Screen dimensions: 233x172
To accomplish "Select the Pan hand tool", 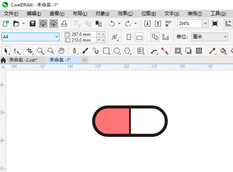I will tap(61, 51).
